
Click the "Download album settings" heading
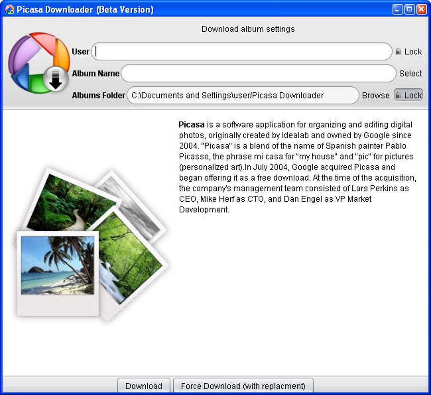tap(248, 29)
